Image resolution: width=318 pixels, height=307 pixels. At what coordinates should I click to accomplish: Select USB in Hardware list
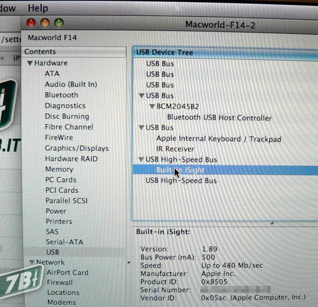tap(53, 252)
